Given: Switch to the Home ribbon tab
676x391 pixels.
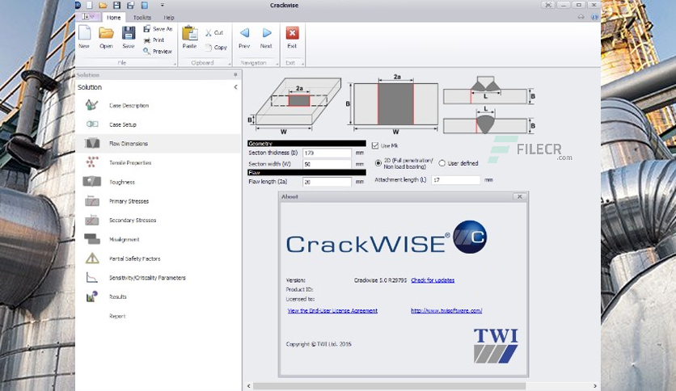Looking at the screenshot, I should pos(114,18).
